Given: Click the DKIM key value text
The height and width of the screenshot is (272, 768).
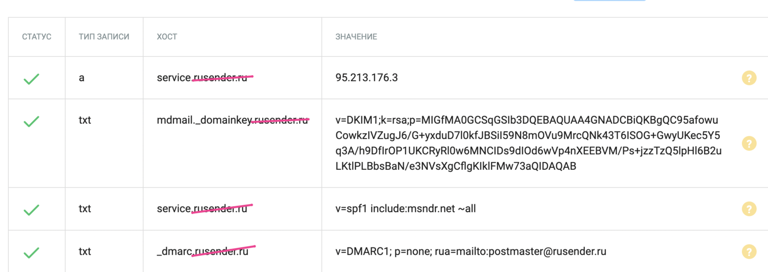Looking at the screenshot, I should (x=527, y=143).
